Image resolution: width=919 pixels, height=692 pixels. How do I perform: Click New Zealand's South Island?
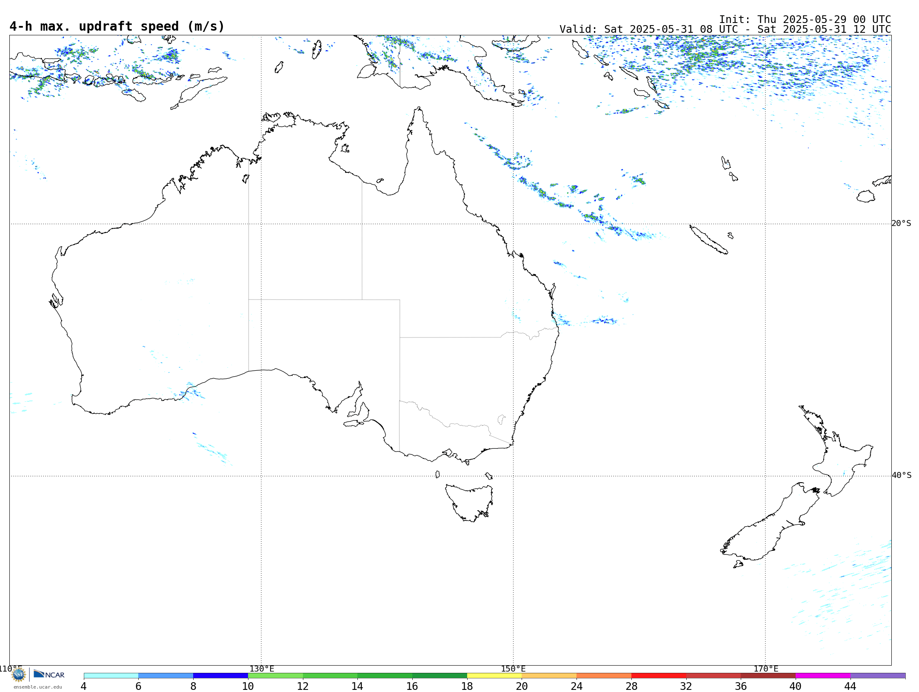tap(770, 526)
